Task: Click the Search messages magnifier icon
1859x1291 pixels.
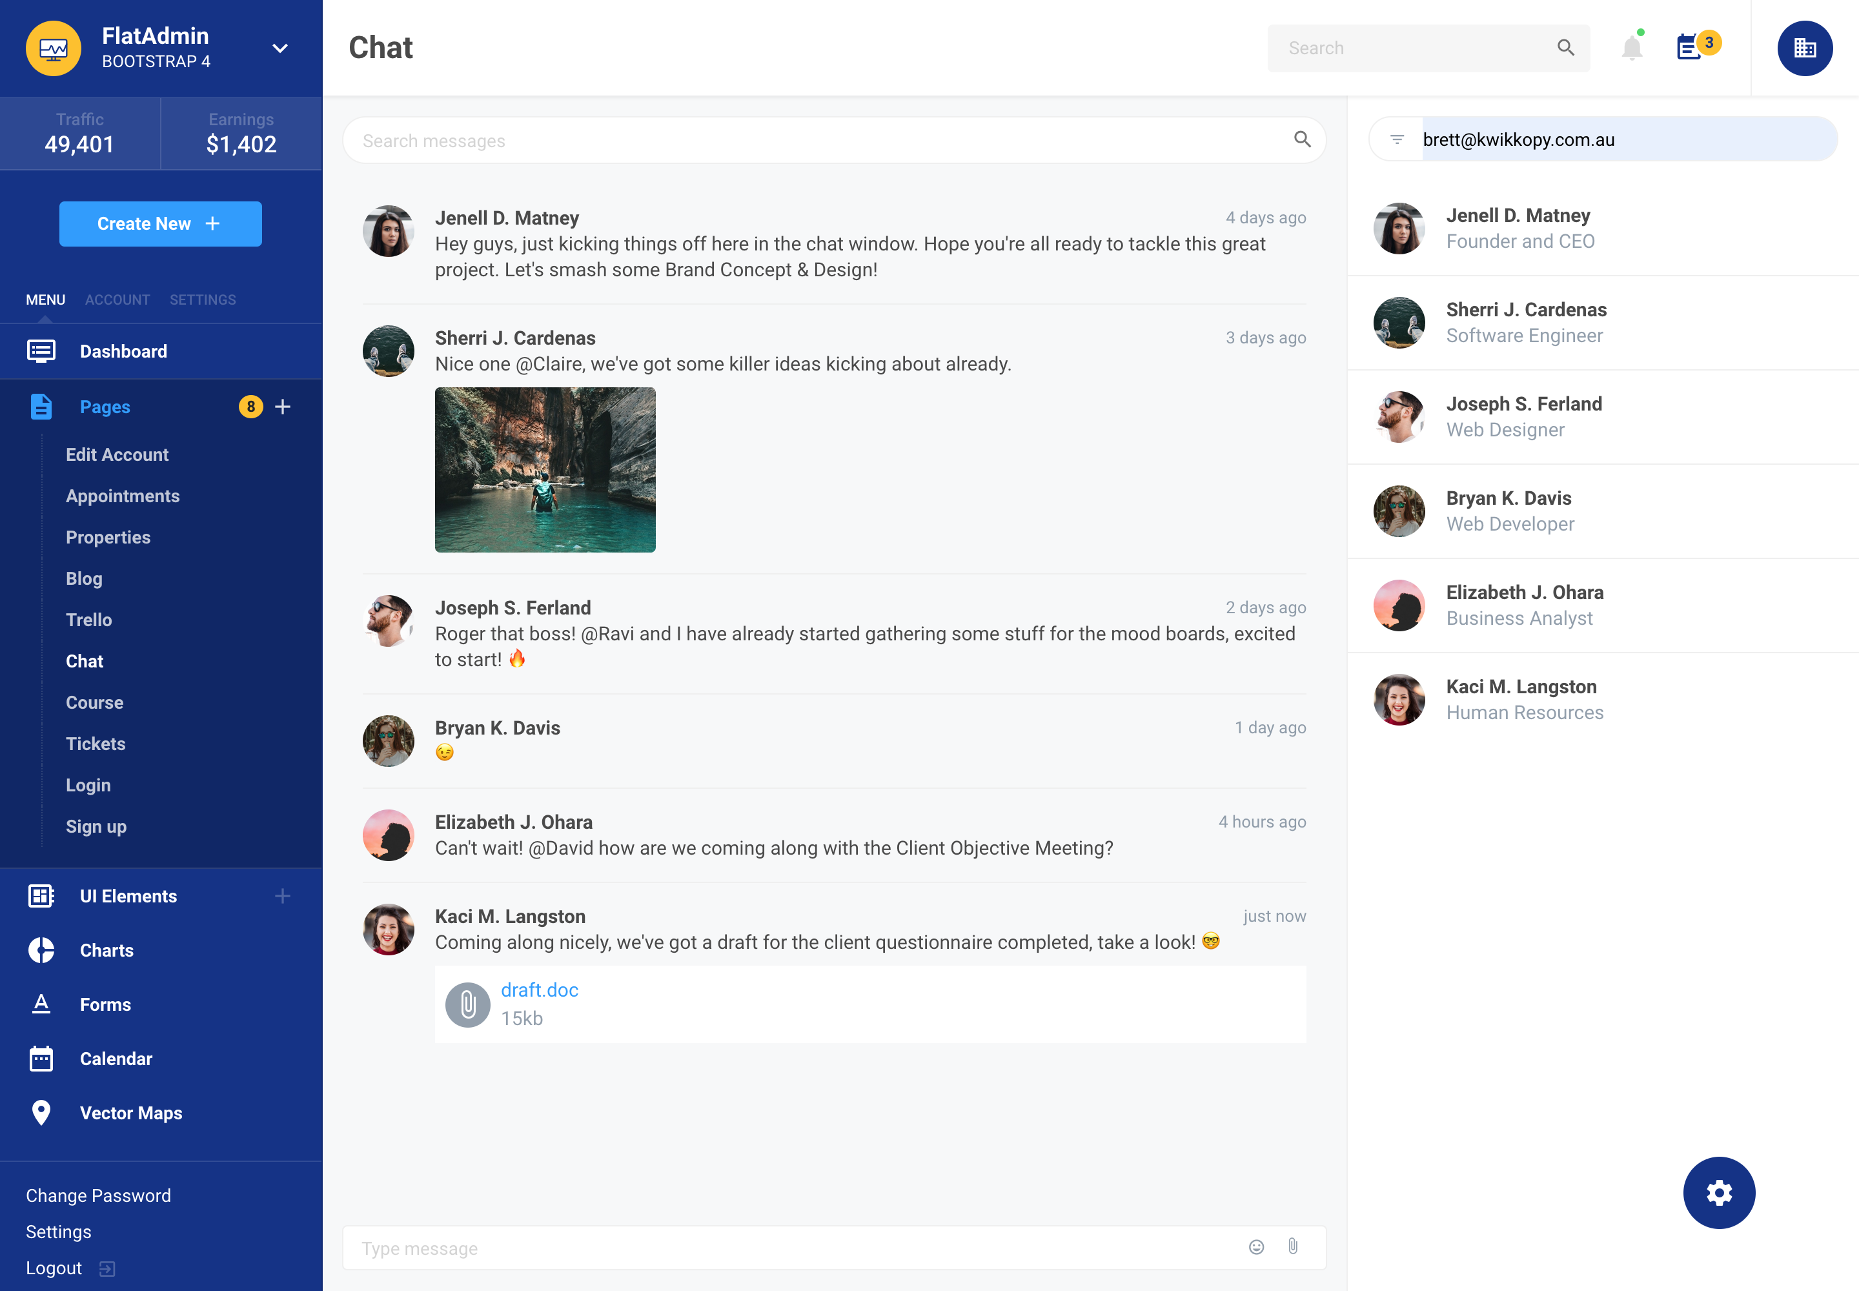Action: click(x=1302, y=139)
